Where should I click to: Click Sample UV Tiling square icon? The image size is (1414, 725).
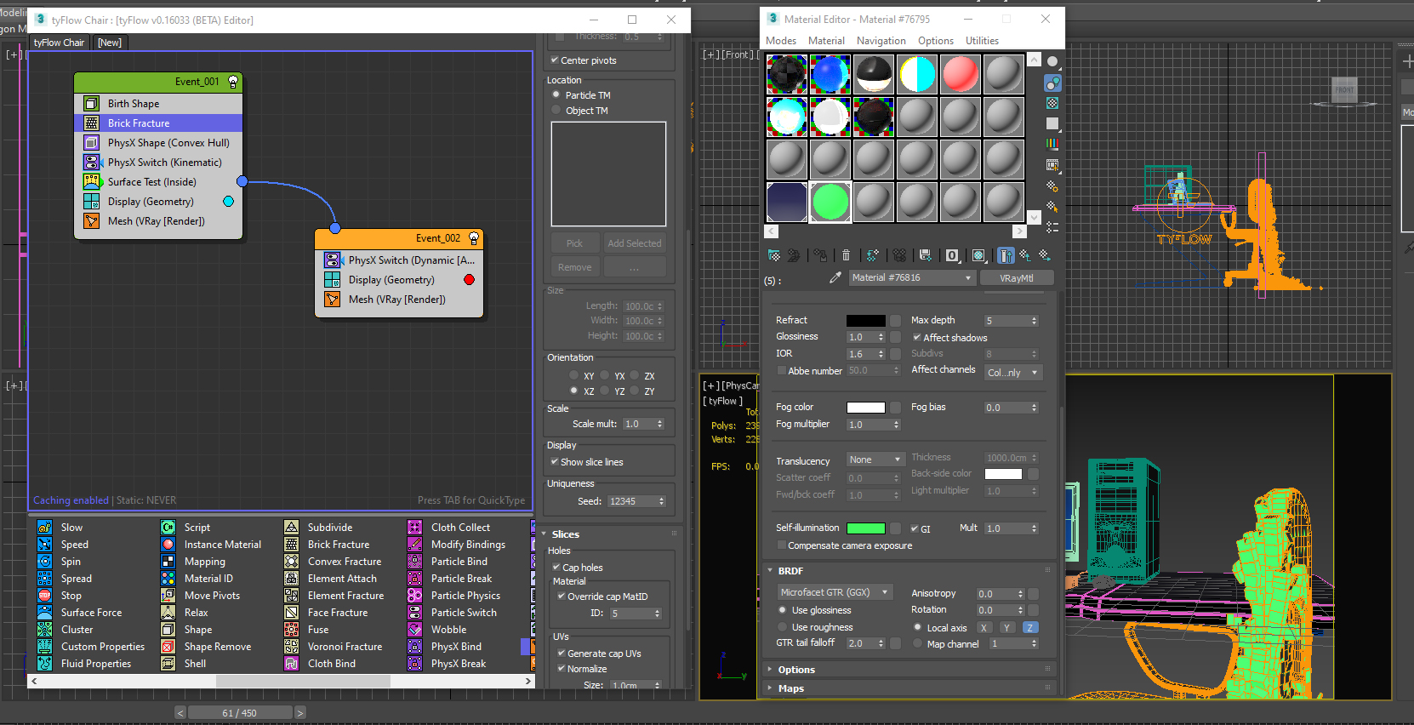point(1052,123)
